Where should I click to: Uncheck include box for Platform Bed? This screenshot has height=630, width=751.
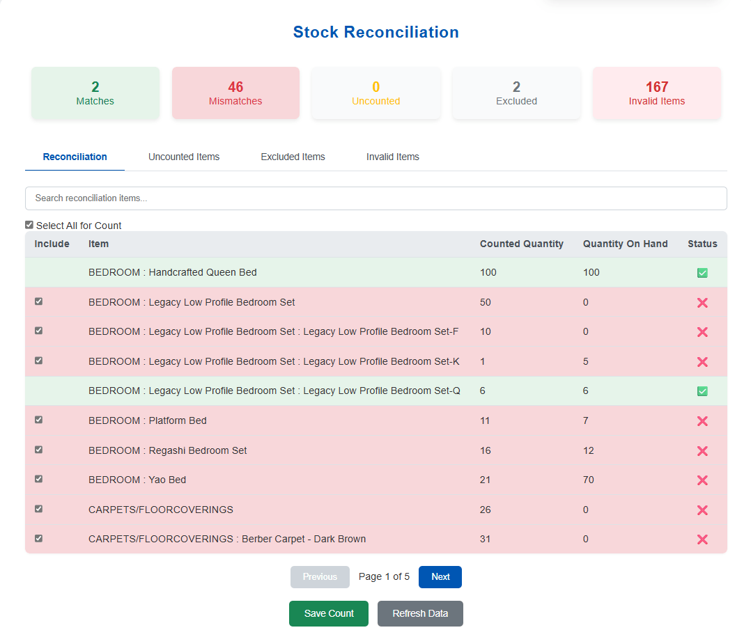39,420
